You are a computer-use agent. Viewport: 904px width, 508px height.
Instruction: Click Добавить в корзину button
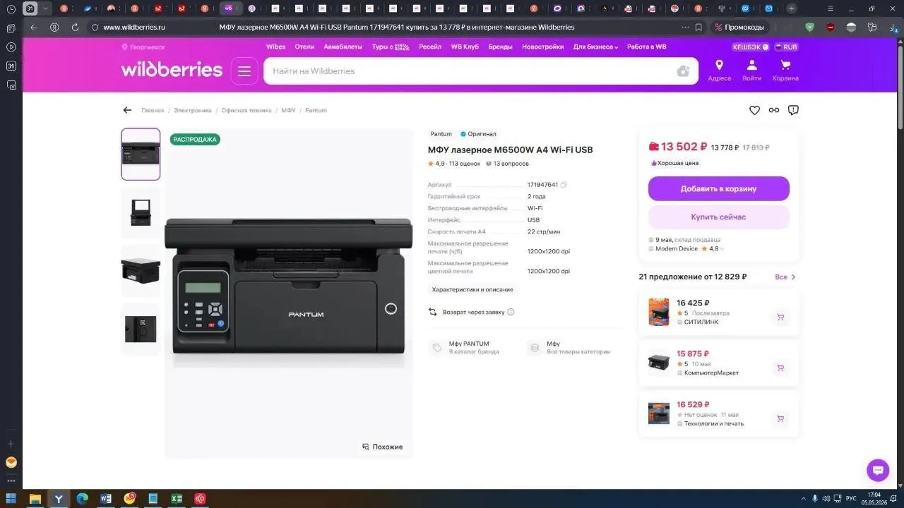pos(718,189)
